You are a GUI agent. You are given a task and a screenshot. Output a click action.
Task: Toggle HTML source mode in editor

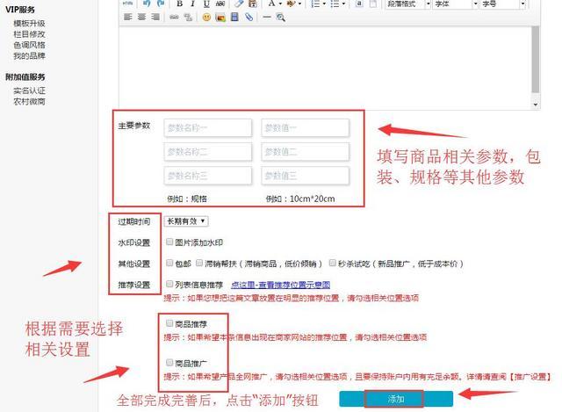tap(128, 4)
